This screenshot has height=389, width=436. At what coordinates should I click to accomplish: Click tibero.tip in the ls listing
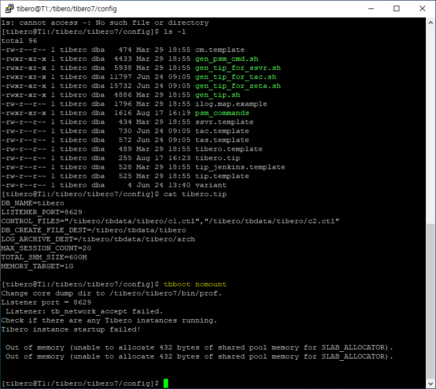[218, 158]
